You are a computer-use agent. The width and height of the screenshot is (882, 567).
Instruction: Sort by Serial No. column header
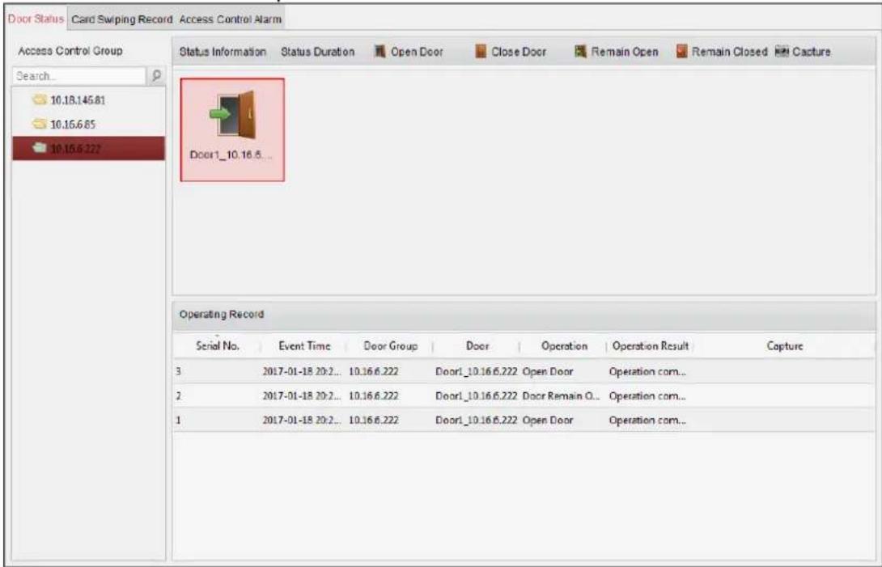[218, 346]
